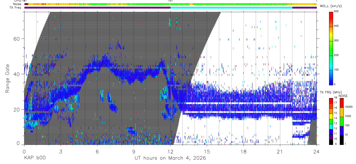Click the black 1-10 segment of NOISE legend

pos(342,140)
